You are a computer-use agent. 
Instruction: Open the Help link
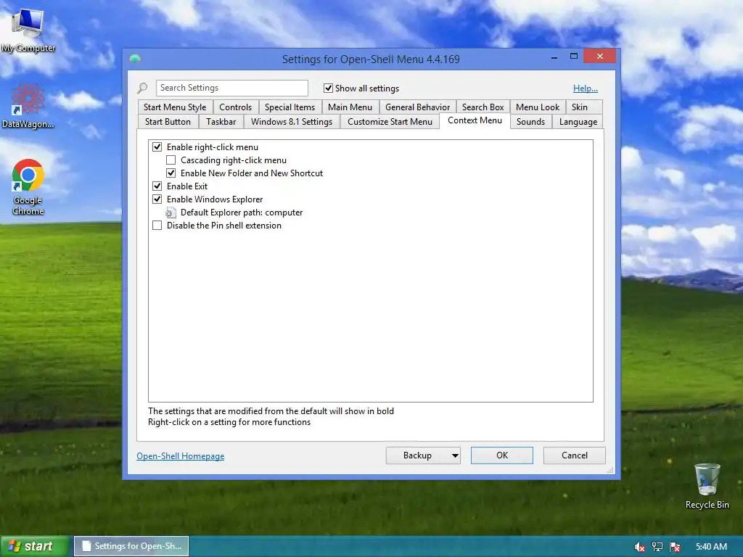pyautogui.click(x=586, y=88)
